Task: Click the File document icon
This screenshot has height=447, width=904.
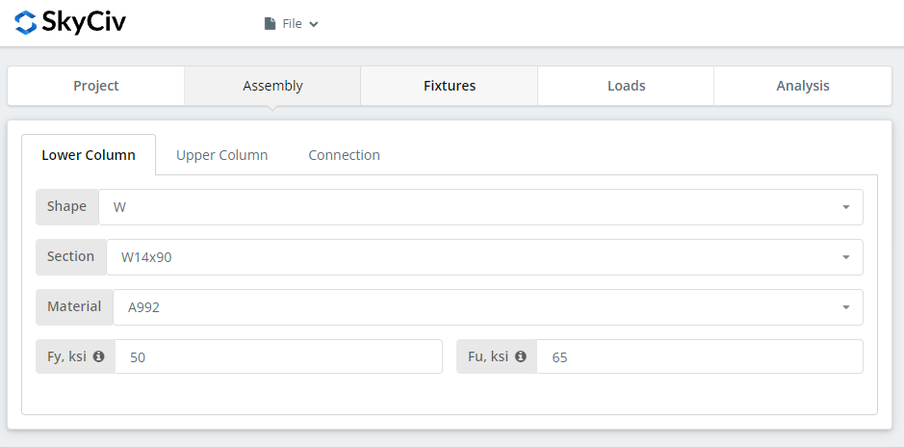Action: pos(270,24)
